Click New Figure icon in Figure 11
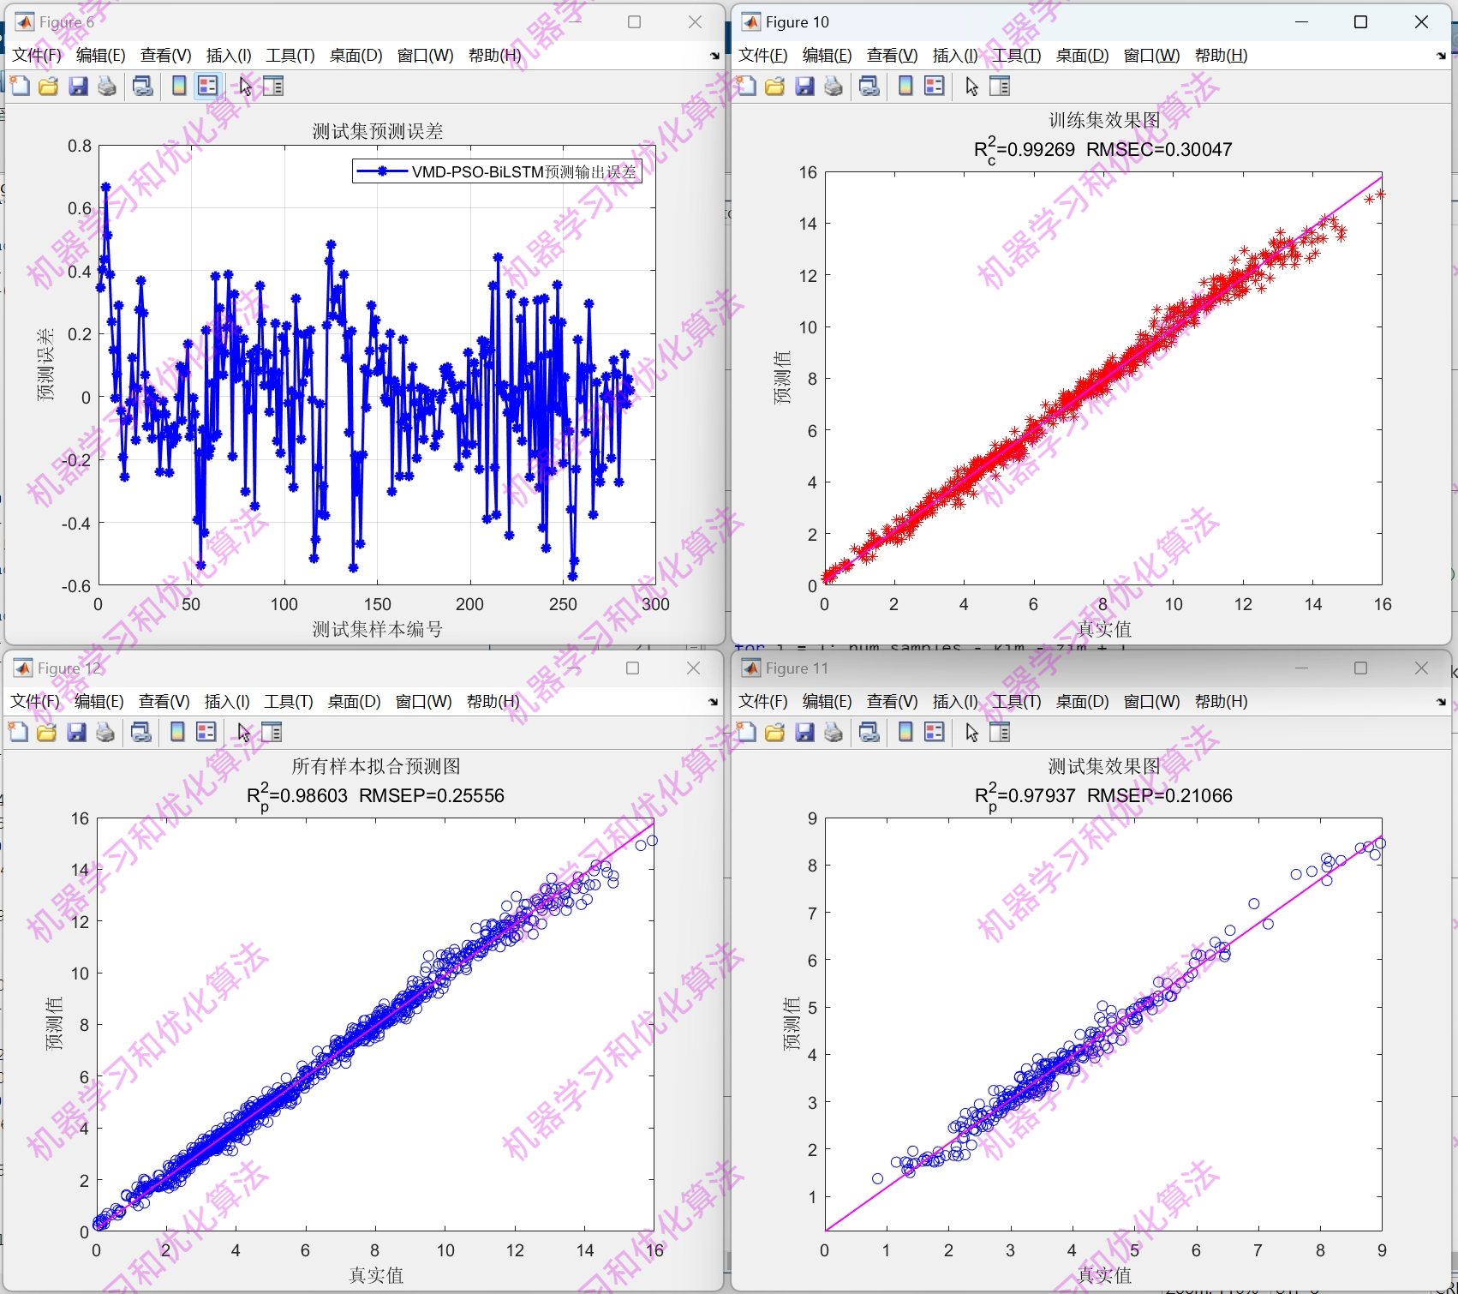 click(746, 732)
